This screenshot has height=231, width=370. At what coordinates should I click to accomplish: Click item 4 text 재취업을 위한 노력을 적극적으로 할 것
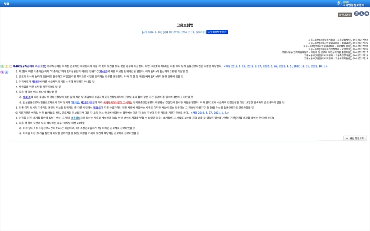coord(38,87)
